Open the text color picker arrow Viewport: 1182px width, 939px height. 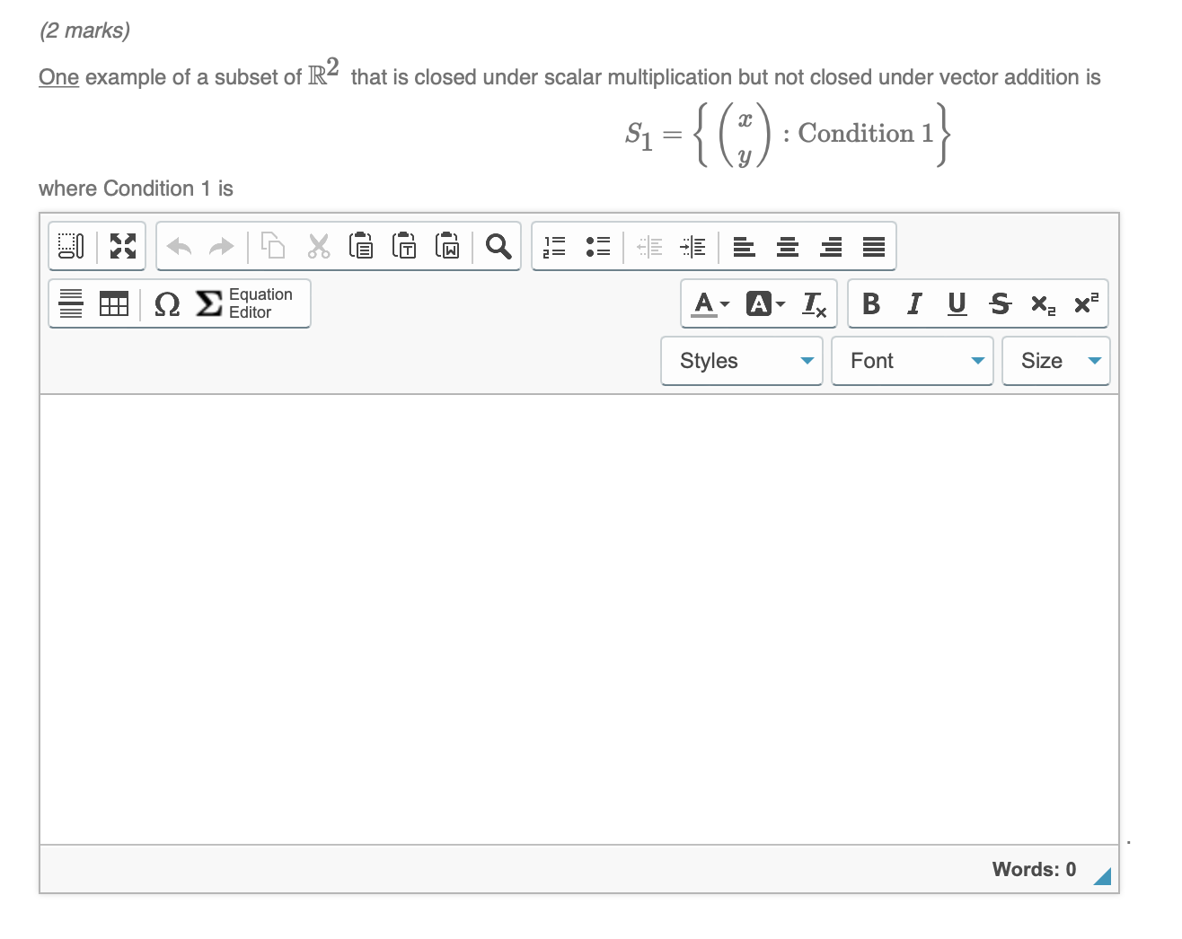point(726,305)
